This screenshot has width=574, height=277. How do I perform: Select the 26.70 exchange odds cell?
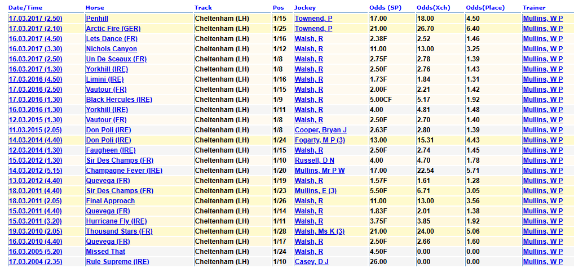pyautogui.click(x=440, y=29)
